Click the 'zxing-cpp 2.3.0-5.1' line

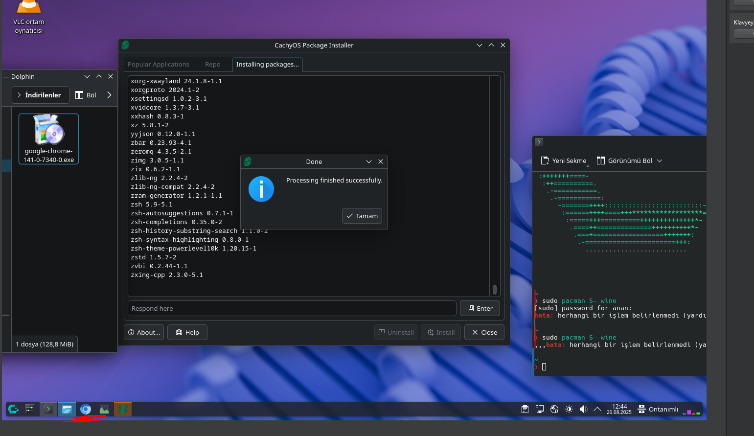pyautogui.click(x=167, y=275)
